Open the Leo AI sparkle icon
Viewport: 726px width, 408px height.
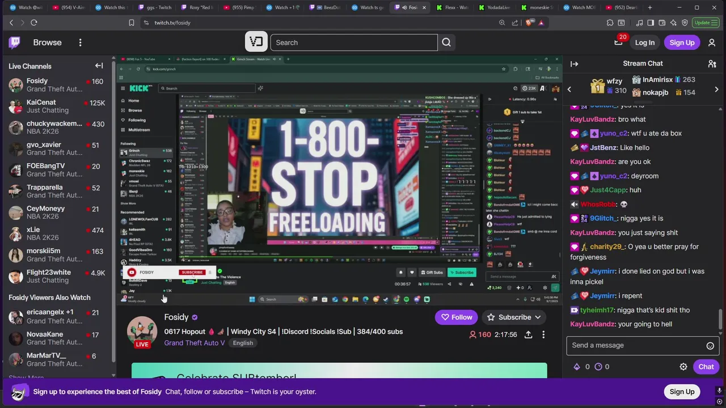click(673, 23)
